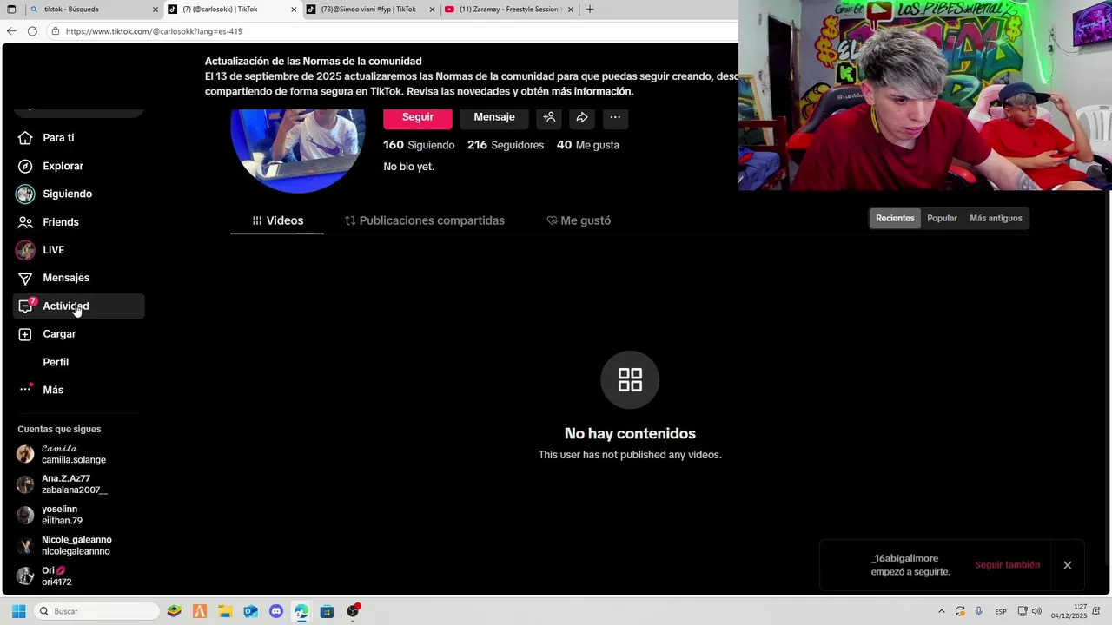Click the taskbar Buscar search box
This screenshot has height=625, width=1112.
pos(96,611)
